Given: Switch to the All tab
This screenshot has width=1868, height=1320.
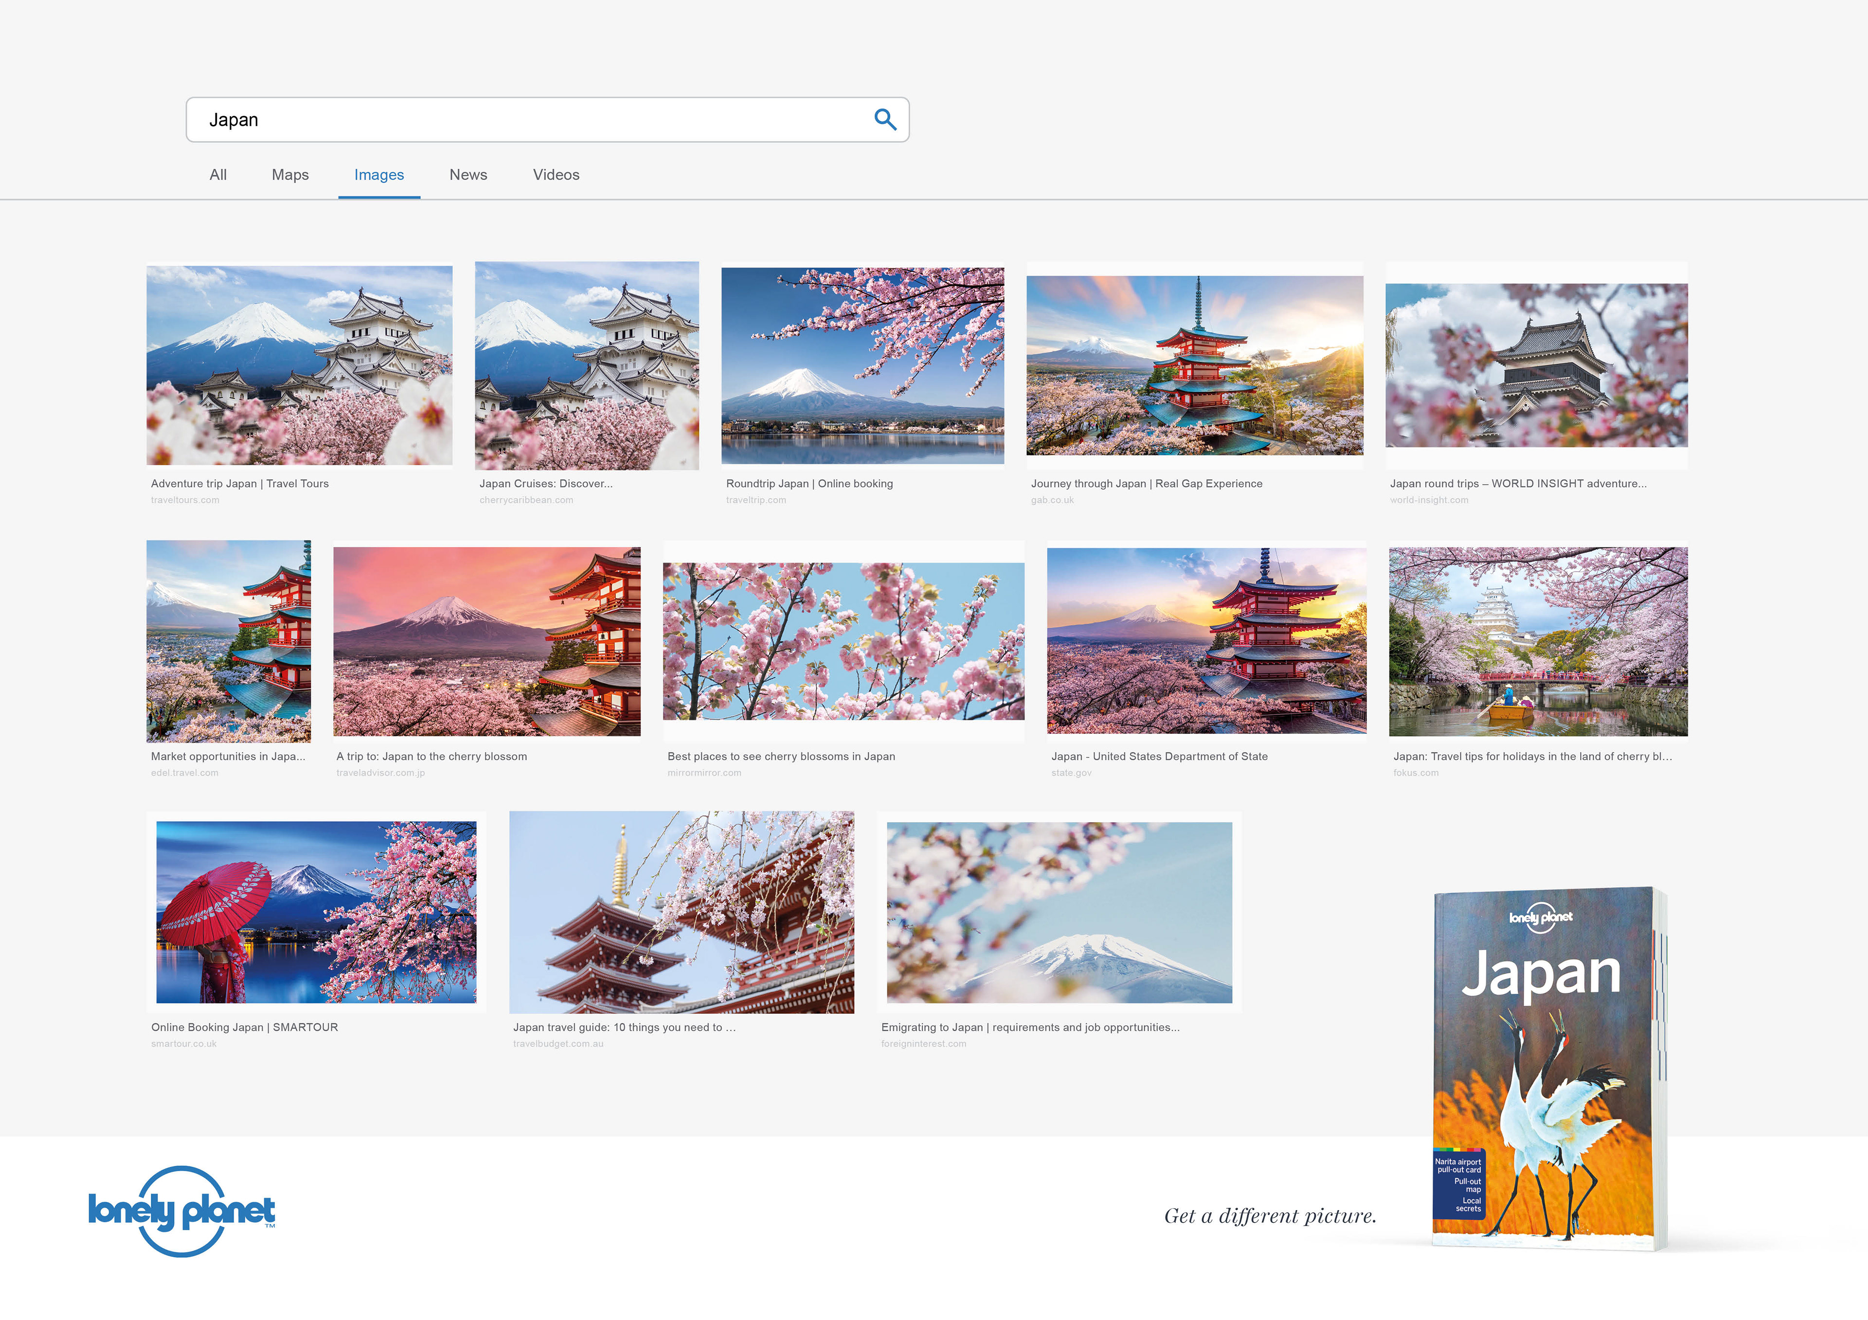Looking at the screenshot, I should point(217,175).
